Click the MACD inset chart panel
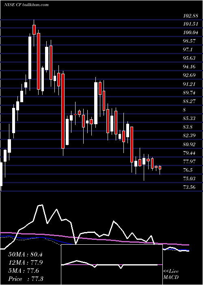This screenshot has width=203, height=285. (112, 265)
